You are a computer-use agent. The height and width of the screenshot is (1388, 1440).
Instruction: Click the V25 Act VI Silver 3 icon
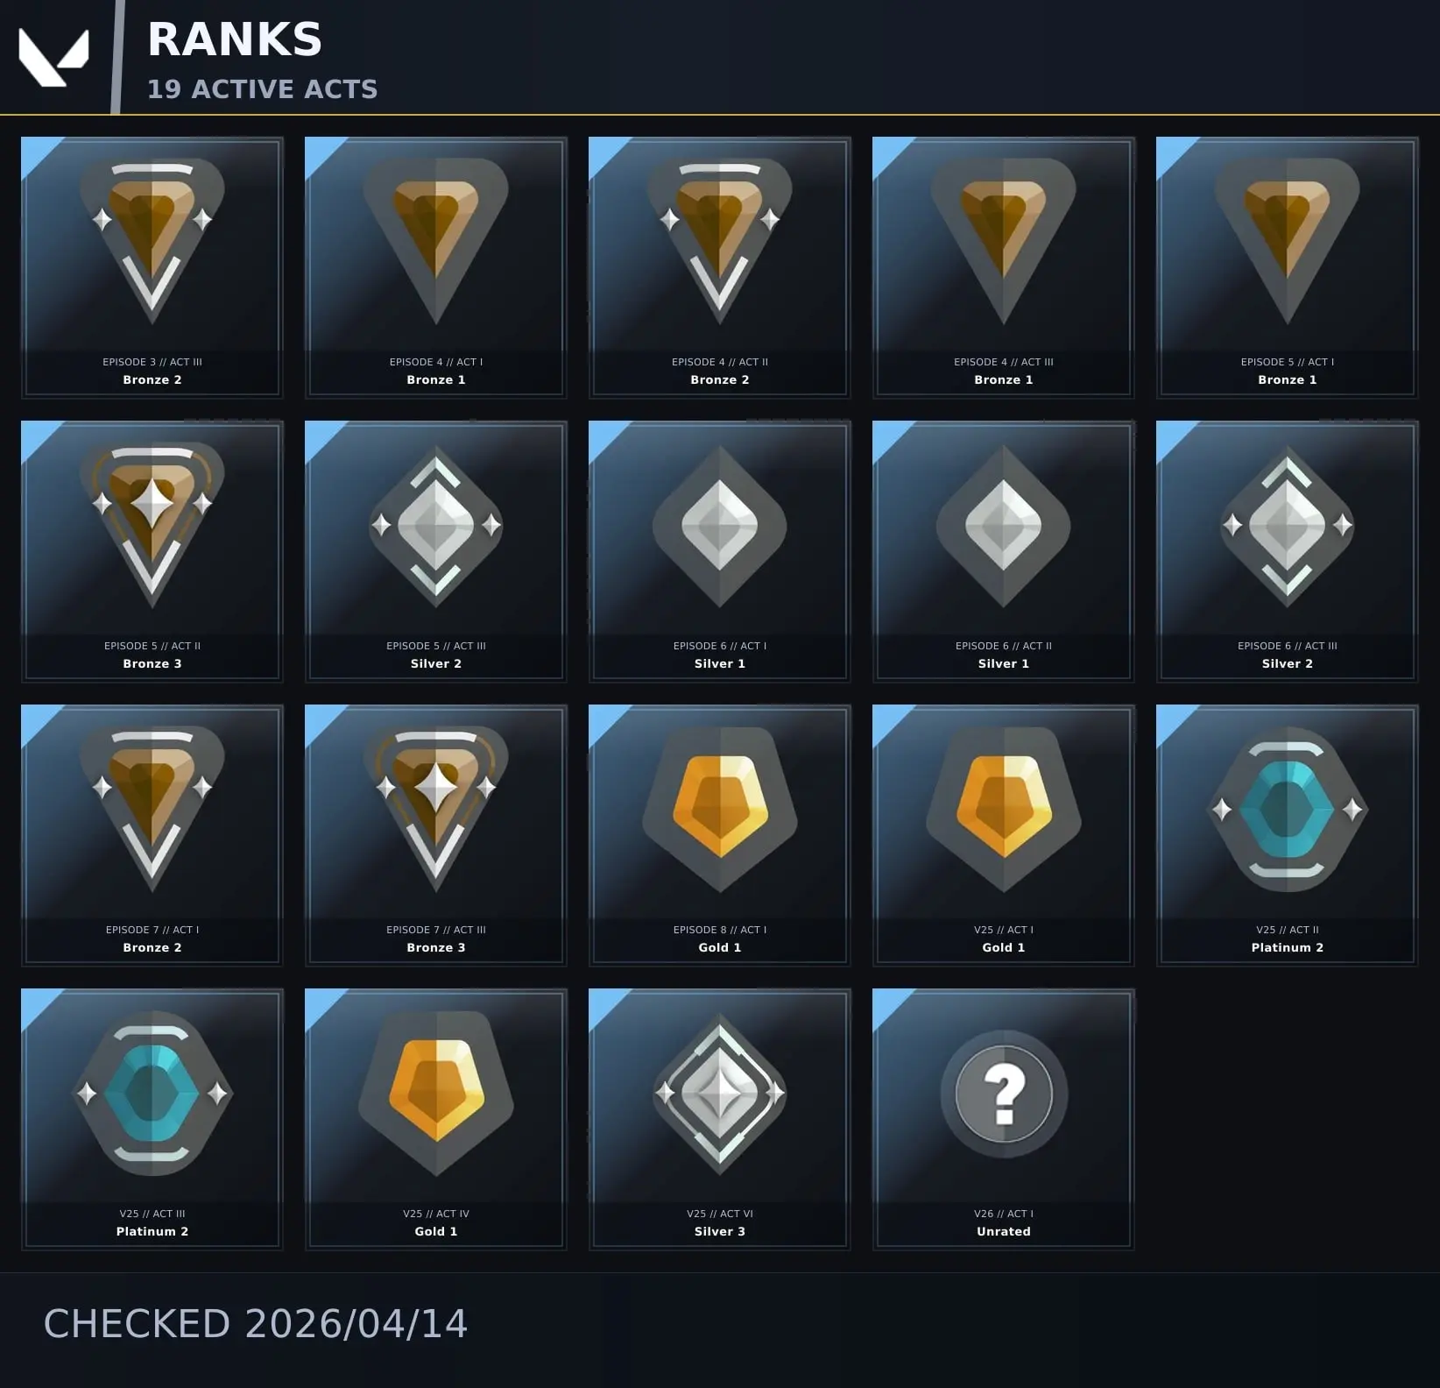(720, 1093)
